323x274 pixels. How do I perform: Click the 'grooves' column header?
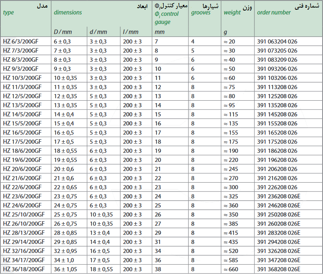click(x=201, y=13)
